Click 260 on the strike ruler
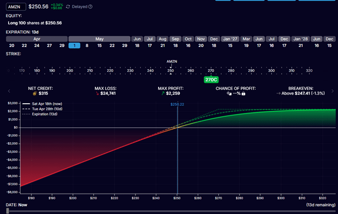 [x=191, y=71]
